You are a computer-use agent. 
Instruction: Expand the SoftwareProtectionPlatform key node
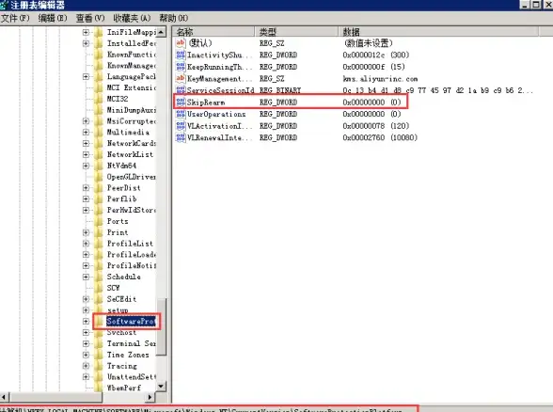[x=86, y=322]
